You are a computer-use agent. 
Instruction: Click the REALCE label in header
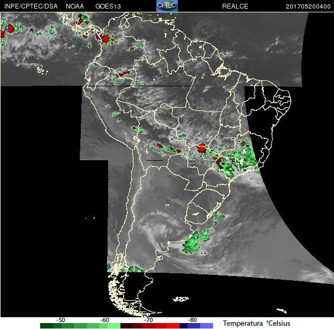(x=235, y=6)
